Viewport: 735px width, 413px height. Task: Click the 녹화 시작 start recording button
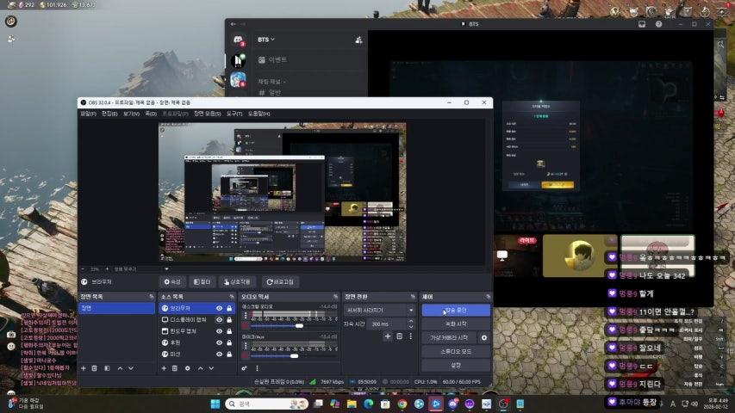[456, 324]
